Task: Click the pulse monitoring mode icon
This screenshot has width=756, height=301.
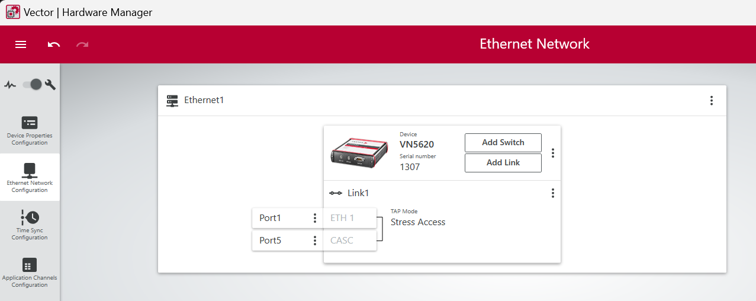Action: click(x=10, y=85)
